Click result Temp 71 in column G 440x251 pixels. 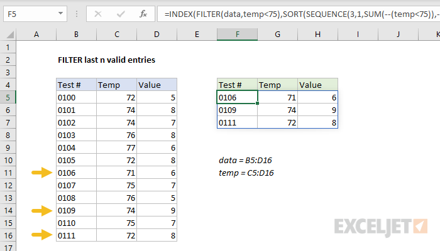click(x=278, y=97)
